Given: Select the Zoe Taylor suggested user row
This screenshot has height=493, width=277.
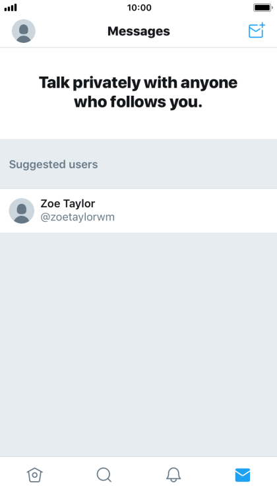Looking at the screenshot, I should [x=138, y=211].
